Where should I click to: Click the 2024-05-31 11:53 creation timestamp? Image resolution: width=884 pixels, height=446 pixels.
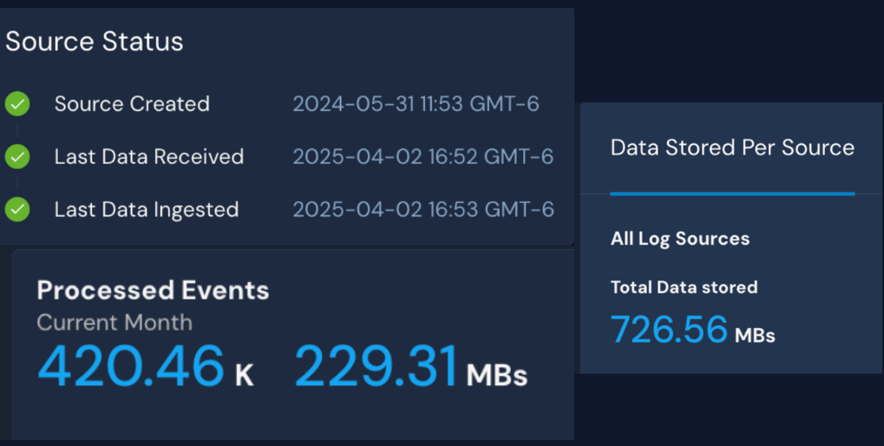point(416,104)
